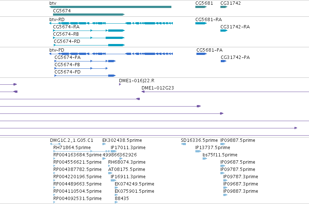Click the IP09887.3prime EST

tap(225, 195)
